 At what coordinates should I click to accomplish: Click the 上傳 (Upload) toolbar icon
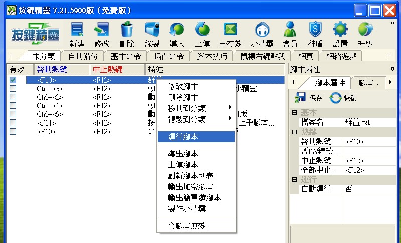pyautogui.click(x=203, y=29)
